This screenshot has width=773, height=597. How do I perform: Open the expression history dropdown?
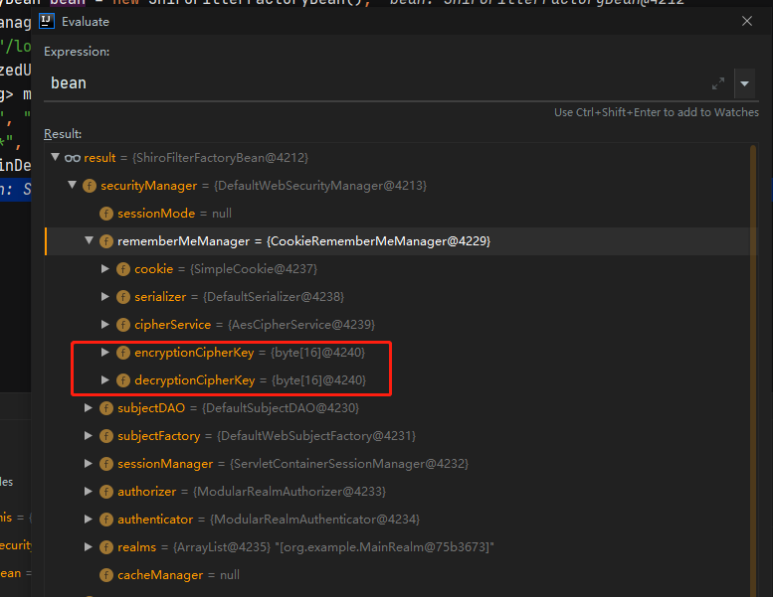745,83
